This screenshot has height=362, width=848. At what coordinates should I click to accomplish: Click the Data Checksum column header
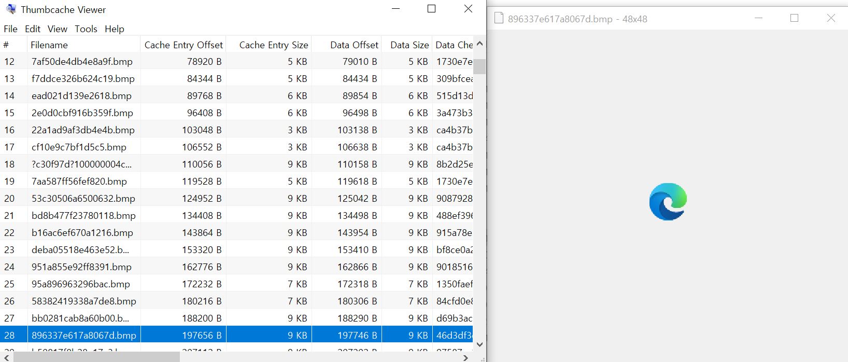(453, 45)
